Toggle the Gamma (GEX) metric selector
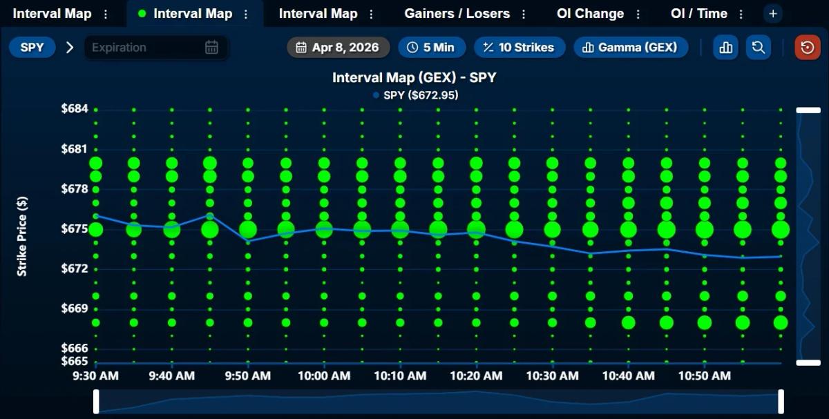 [630, 47]
